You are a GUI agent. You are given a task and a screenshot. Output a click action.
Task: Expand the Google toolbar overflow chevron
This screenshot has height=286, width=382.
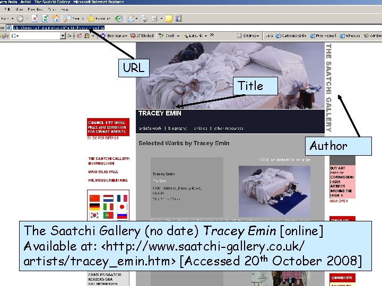click(x=212, y=35)
